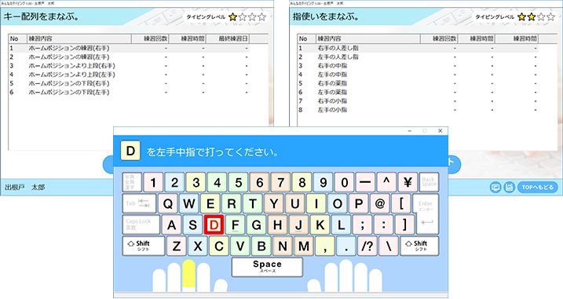Select ホームポジションの下段(左手) row

[129, 93]
